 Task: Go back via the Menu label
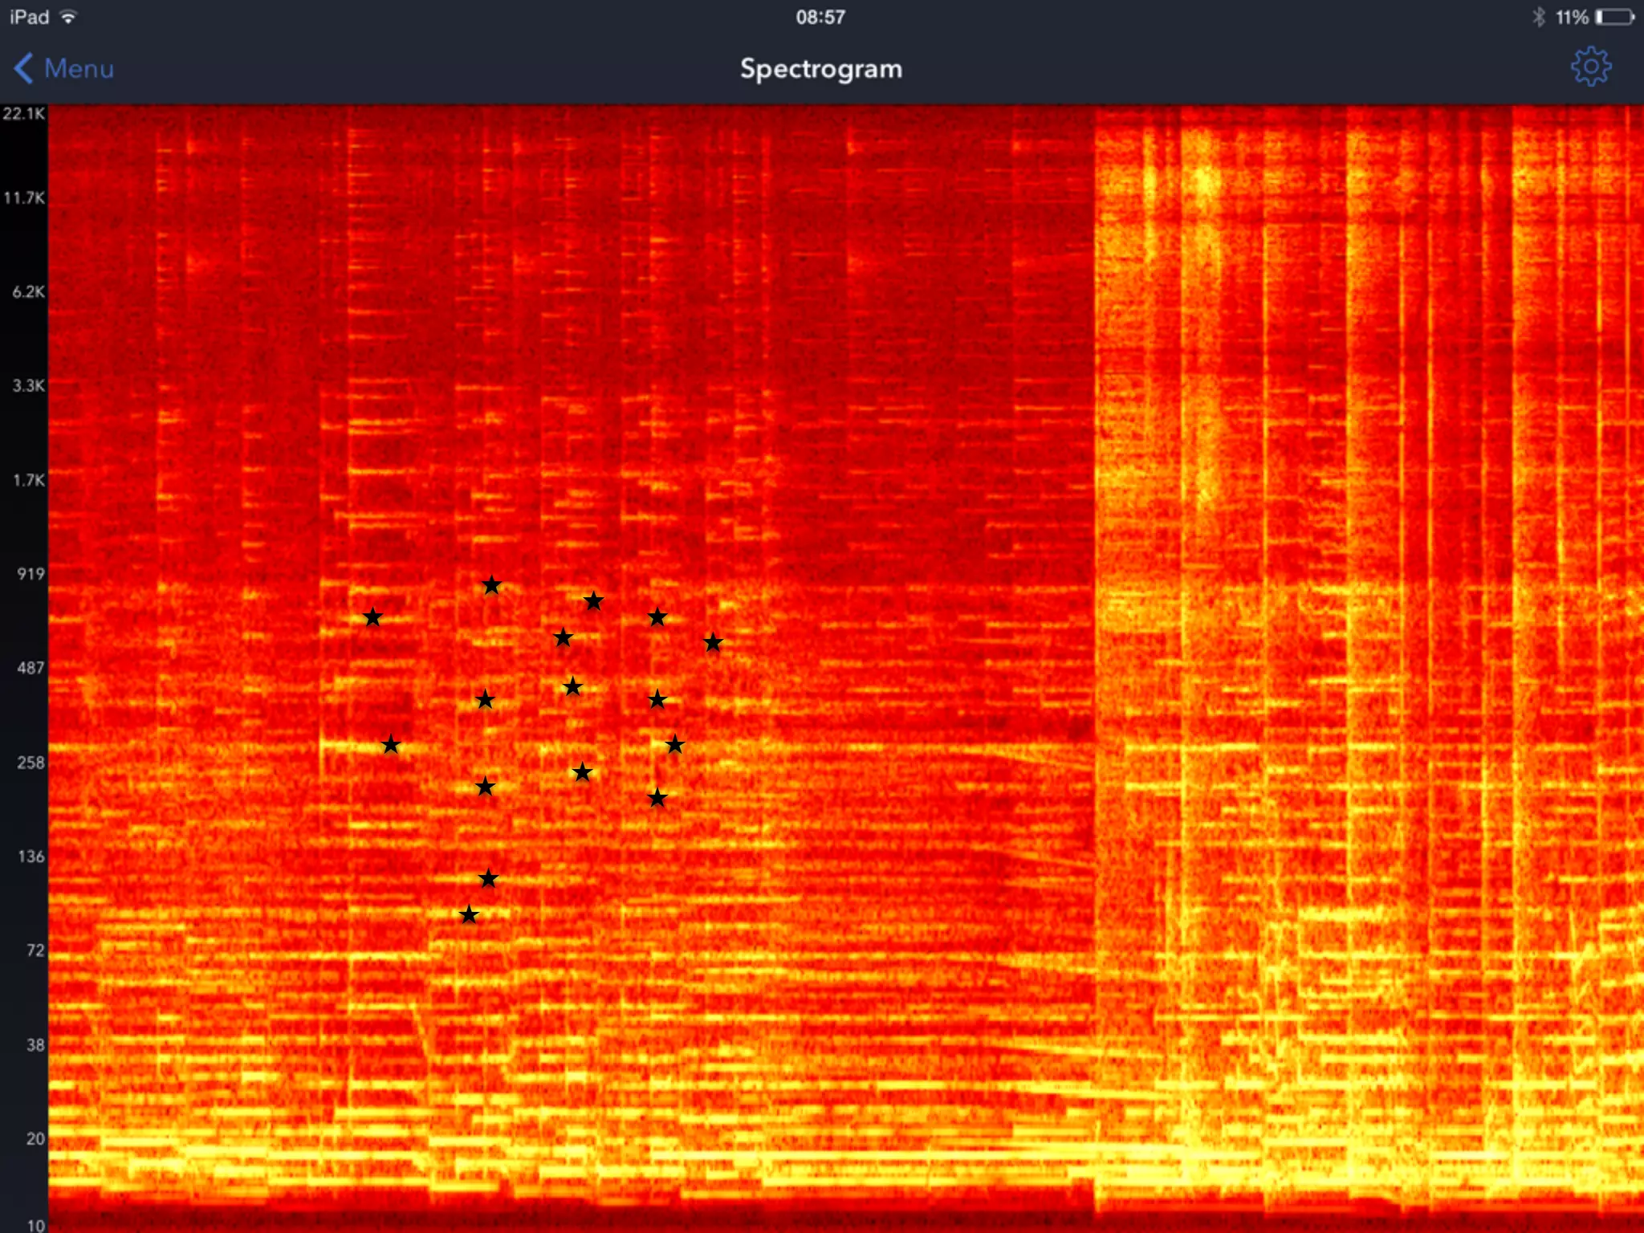(79, 68)
